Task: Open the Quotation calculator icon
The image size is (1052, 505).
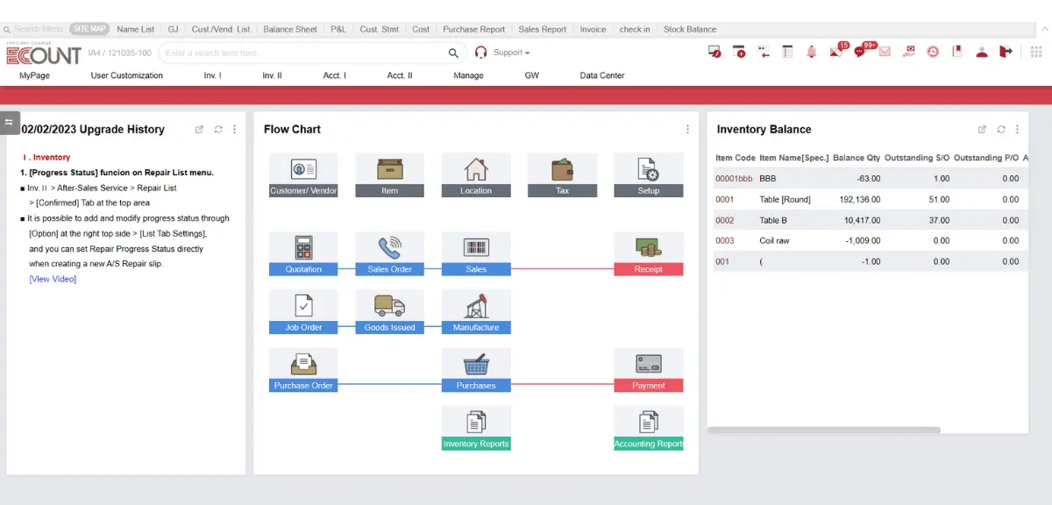Action: 303,254
